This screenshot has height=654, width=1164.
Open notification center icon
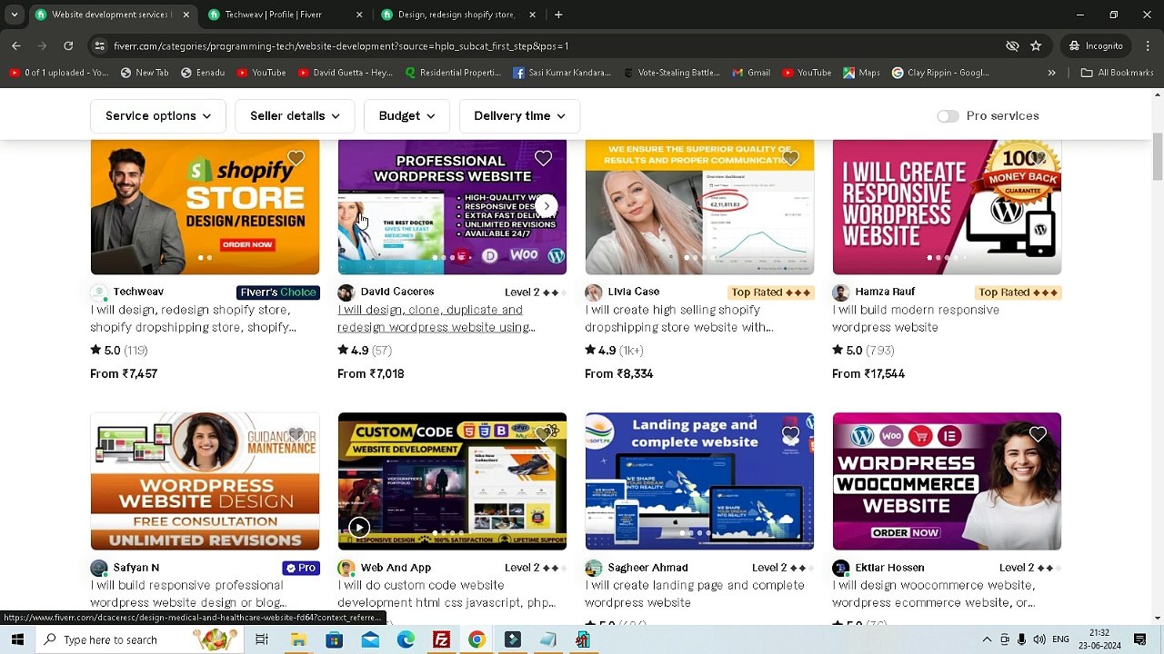coord(1140,639)
